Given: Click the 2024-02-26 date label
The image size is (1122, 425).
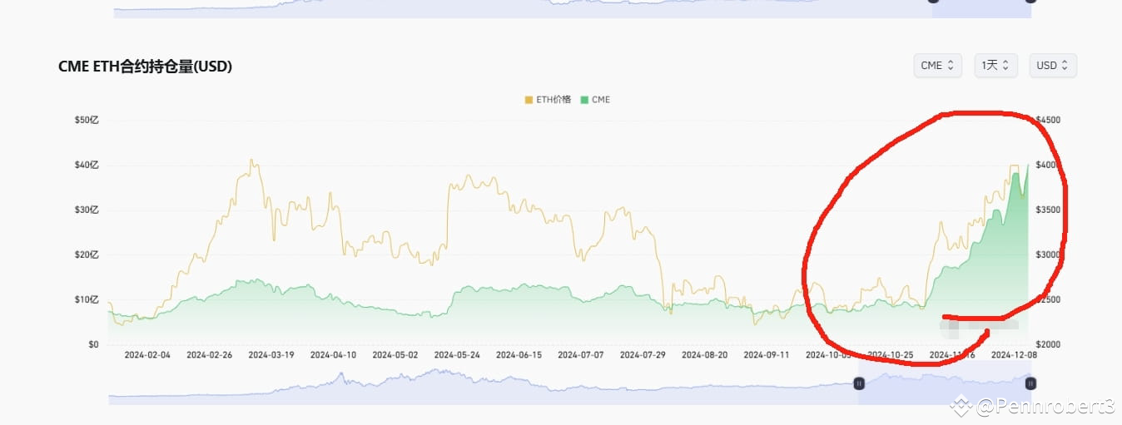Looking at the screenshot, I should [209, 354].
